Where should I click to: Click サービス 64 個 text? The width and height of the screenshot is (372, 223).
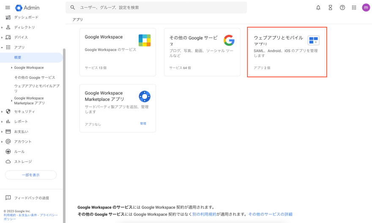180,68
